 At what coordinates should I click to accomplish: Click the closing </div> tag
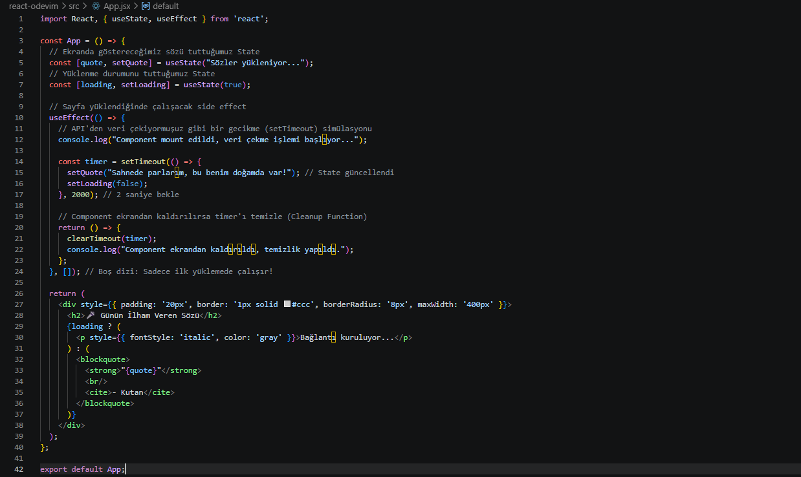point(71,425)
